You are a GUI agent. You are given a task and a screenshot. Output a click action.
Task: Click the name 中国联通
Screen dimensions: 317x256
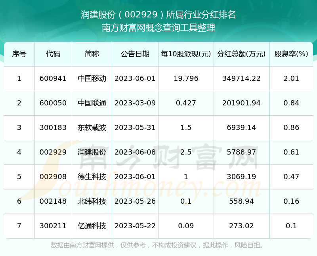[92, 103]
